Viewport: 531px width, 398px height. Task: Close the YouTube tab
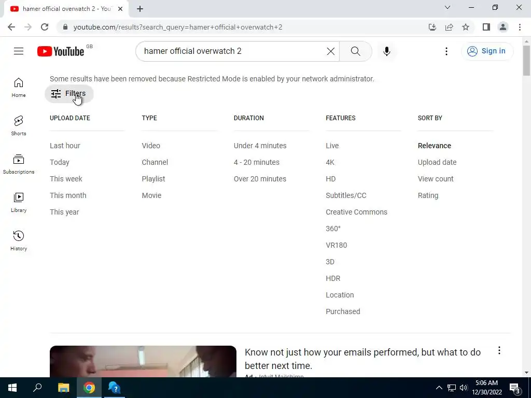coord(120,9)
